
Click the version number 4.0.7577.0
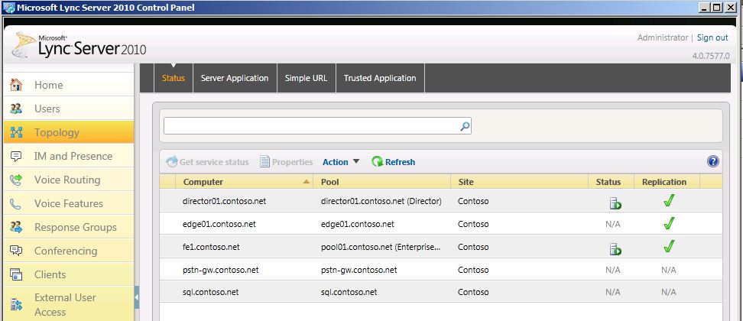coord(711,56)
